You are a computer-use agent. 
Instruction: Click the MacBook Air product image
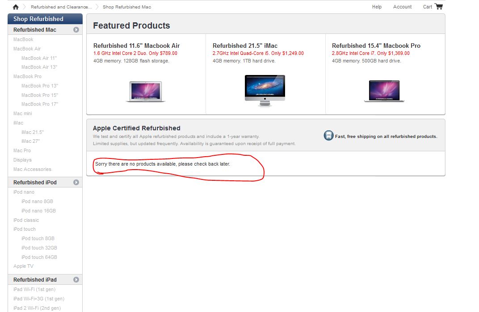tap(146, 92)
